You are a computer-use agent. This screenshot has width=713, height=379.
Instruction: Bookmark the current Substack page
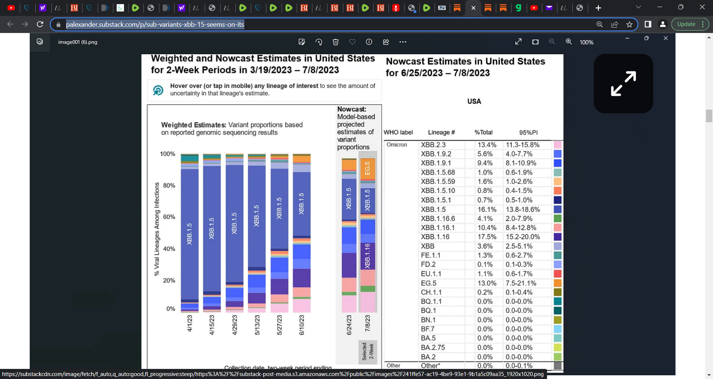point(629,24)
